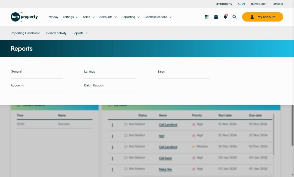
Task: Select Branch activity tab
Action: click(56, 33)
